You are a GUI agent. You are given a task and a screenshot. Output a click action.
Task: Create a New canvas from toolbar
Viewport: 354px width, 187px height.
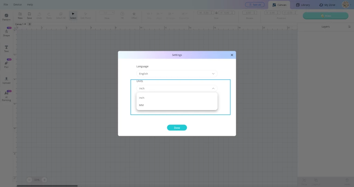(20, 16)
